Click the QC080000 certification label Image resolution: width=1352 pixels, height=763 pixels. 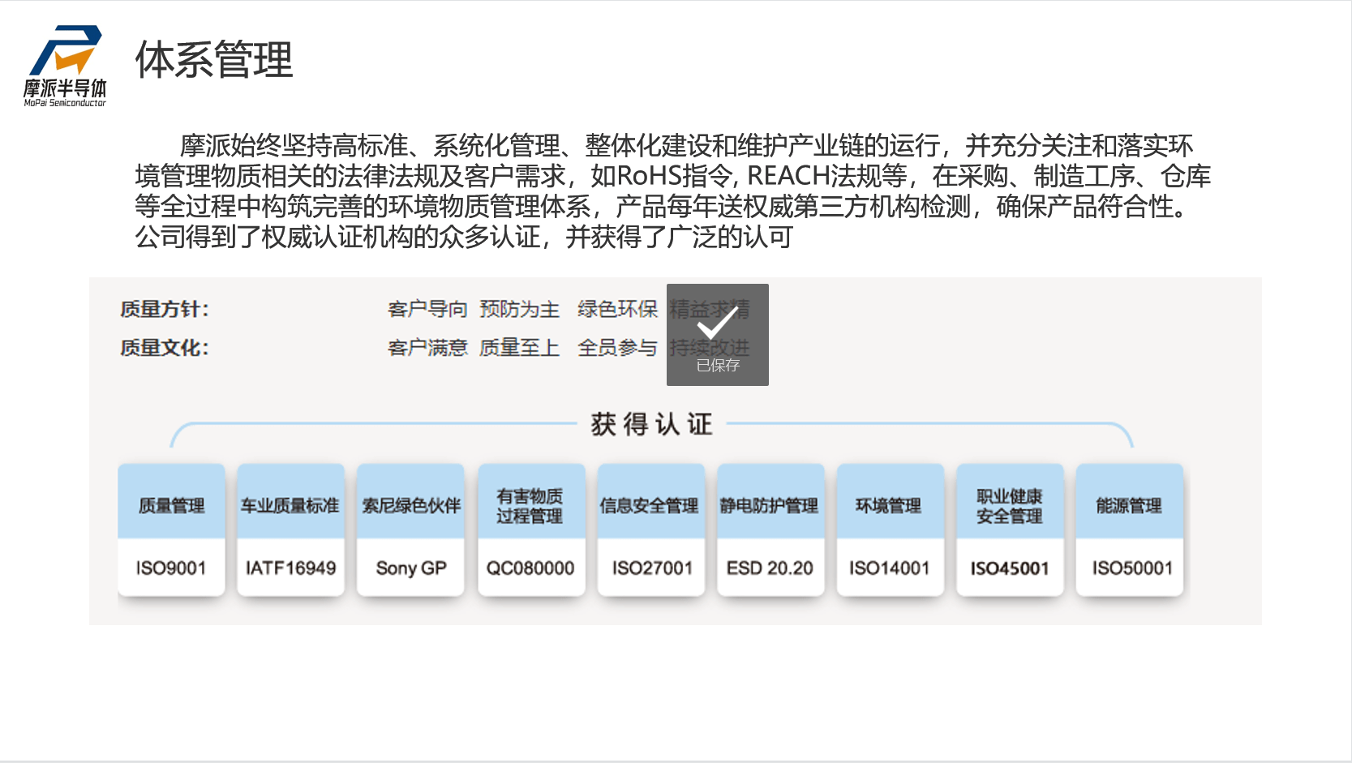pos(530,568)
